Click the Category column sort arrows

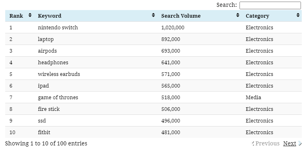click(x=298, y=15)
